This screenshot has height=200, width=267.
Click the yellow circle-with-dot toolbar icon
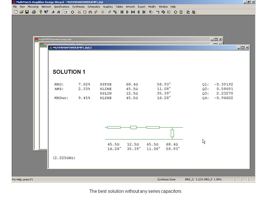pos(103,12)
